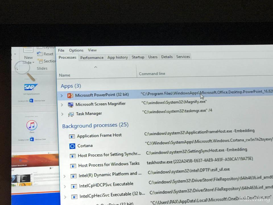The height and width of the screenshot is (205, 273).
Task: Select the Task Manager entry under Apps
Action: 89,114
